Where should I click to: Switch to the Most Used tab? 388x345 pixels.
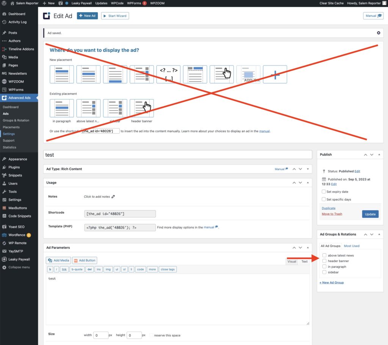tap(351, 246)
